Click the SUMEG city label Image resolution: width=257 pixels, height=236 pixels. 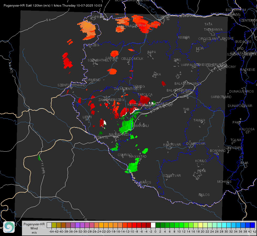(x=139, y=86)
